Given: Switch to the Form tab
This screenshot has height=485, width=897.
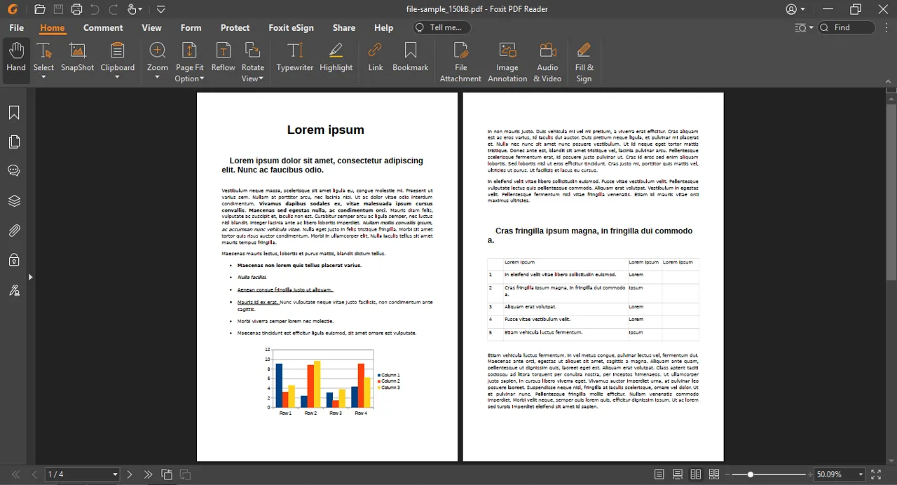Looking at the screenshot, I should click(x=191, y=27).
